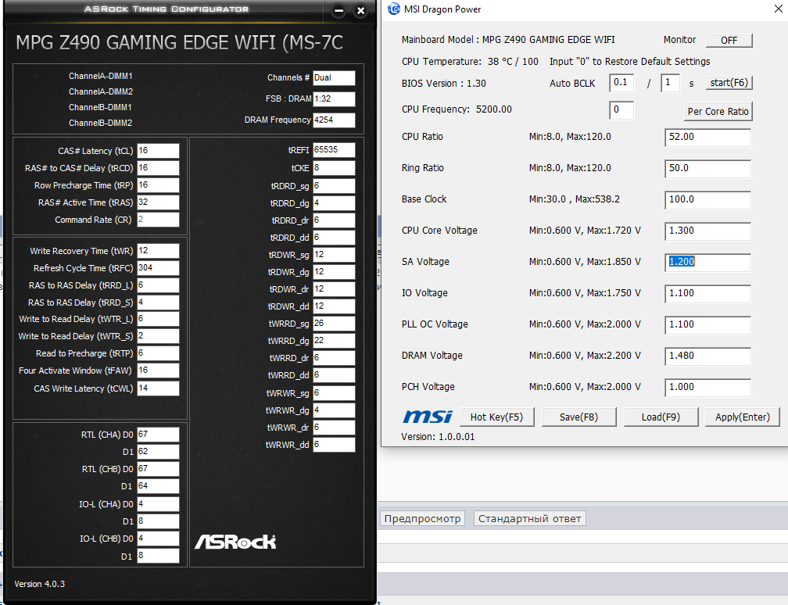
Task: Click the IO-L (CHA) D0 field
Action: [x=158, y=504]
